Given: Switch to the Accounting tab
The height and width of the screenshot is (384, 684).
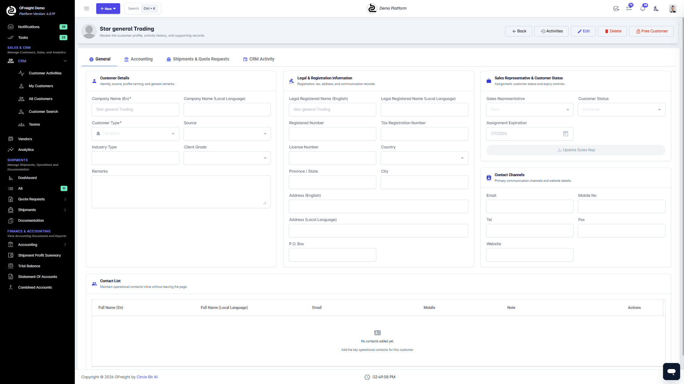Looking at the screenshot, I should [x=138, y=59].
